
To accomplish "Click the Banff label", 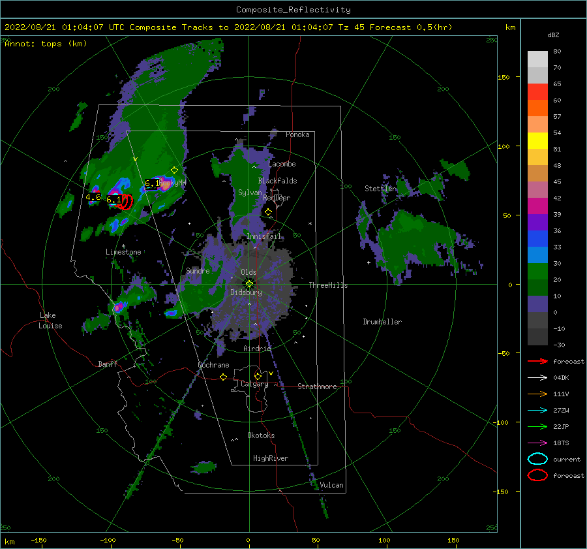I will pos(108,364).
